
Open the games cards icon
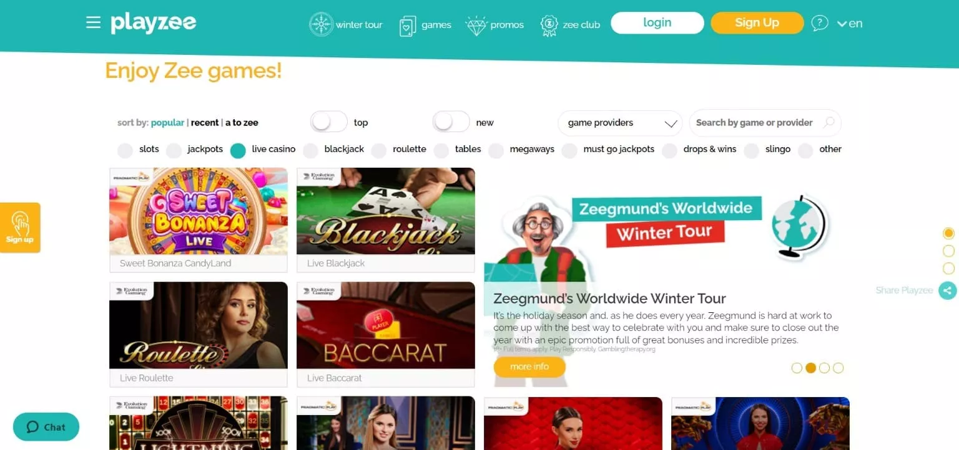(x=408, y=26)
